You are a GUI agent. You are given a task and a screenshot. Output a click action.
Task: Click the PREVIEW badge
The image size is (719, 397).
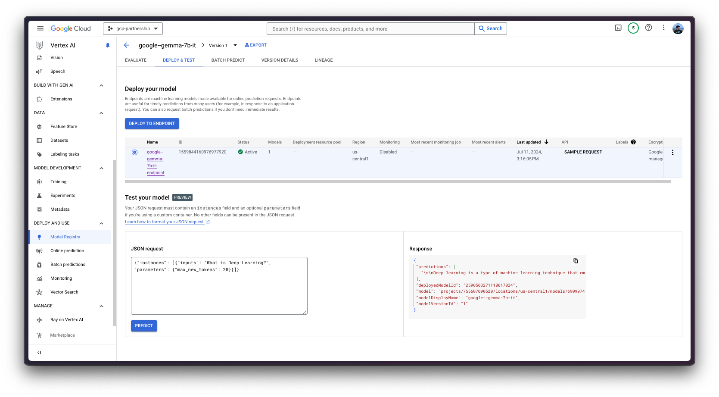(x=183, y=197)
